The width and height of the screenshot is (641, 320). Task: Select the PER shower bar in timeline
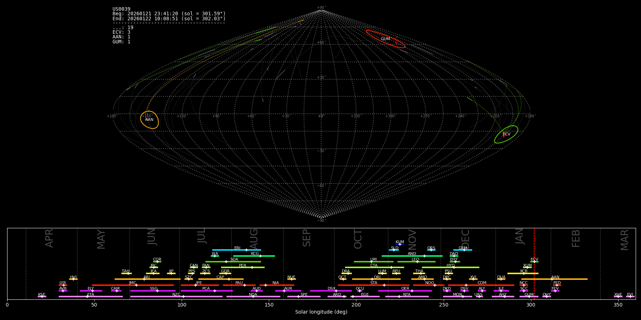click(x=243, y=267)
